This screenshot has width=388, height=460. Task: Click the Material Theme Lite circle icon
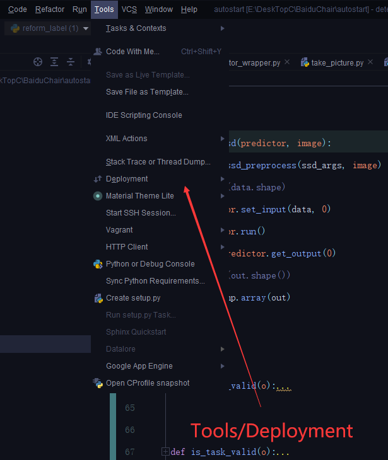point(98,196)
